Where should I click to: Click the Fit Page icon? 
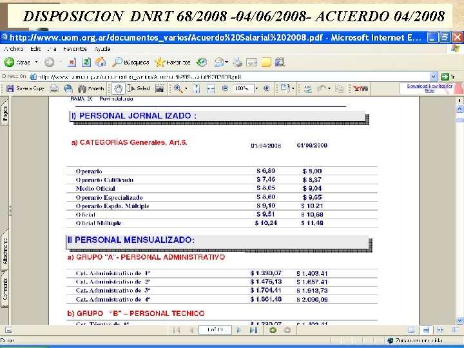coord(196,88)
